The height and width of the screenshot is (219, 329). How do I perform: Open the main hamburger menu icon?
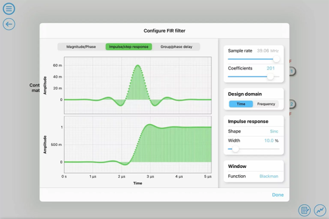coord(9,9)
